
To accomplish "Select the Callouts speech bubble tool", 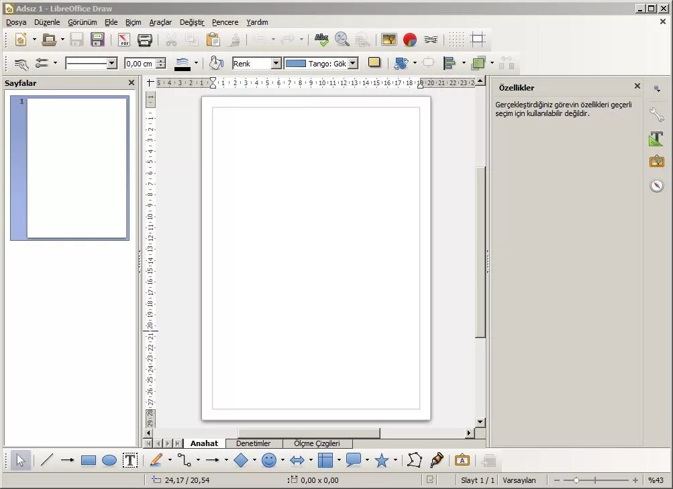I will pyautogui.click(x=353, y=460).
